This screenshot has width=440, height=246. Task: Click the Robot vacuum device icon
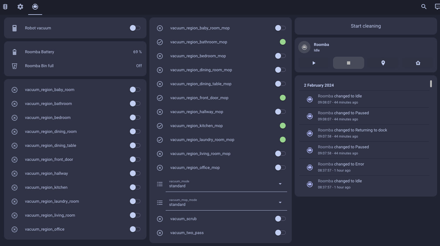(15, 28)
